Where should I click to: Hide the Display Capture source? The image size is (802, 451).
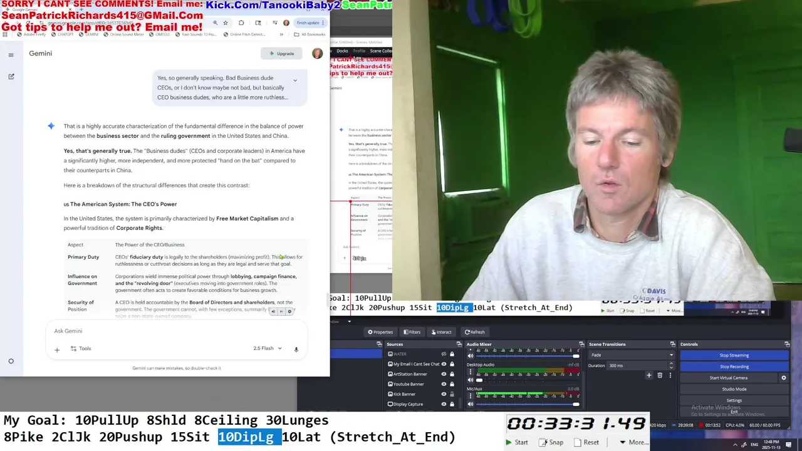tap(444, 404)
